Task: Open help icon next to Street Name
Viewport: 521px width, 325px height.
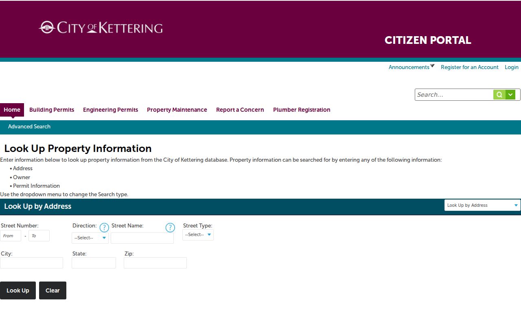Action: coord(170,227)
